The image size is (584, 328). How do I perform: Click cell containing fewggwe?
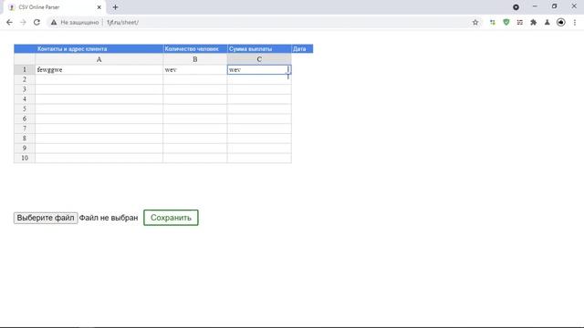click(x=99, y=69)
